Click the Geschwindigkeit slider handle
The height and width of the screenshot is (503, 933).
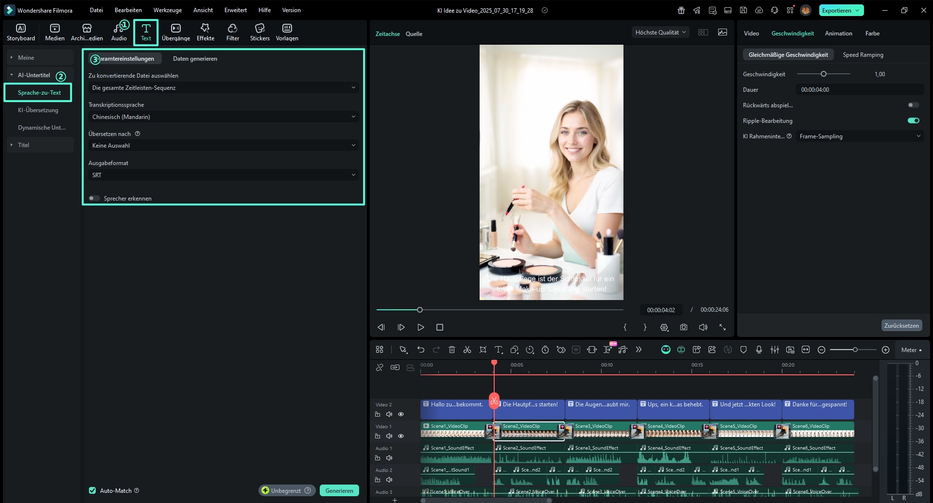[823, 74]
